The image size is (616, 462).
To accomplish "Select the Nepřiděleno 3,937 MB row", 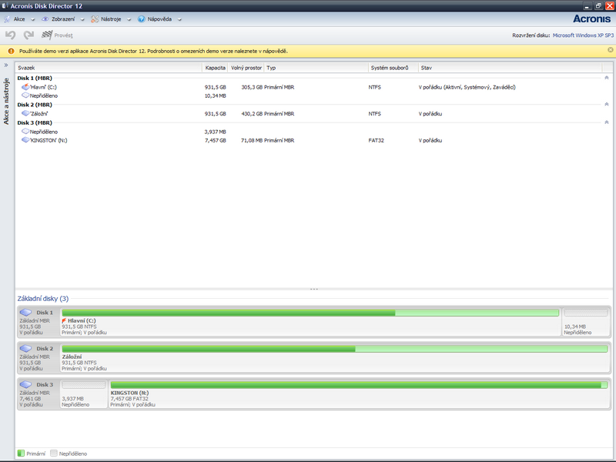I will [313, 132].
